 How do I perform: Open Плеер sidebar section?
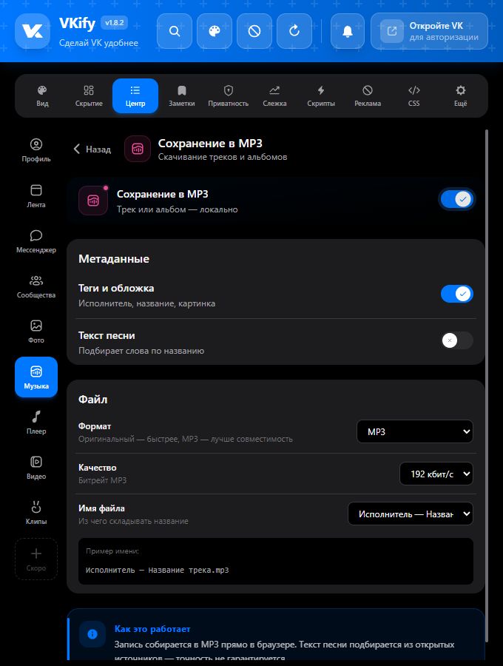[36, 423]
